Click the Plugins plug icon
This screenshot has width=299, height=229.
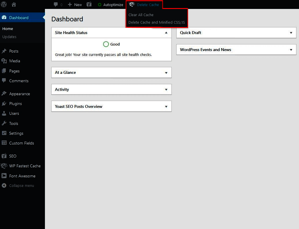pos(5,104)
